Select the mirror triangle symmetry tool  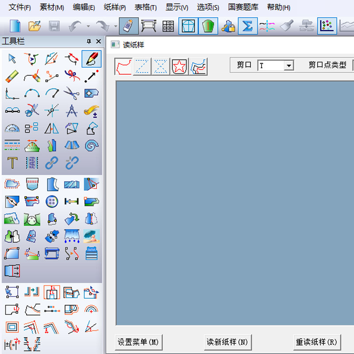52,128
